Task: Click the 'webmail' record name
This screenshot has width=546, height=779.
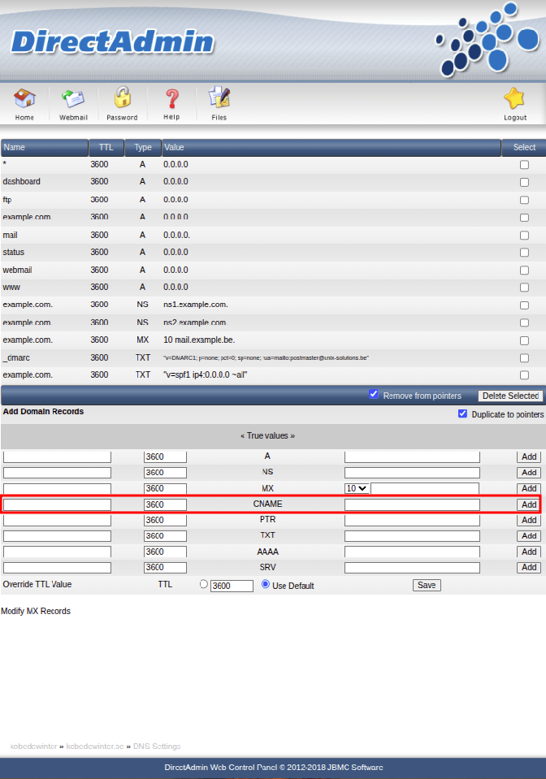Action: [x=17, y=270]
